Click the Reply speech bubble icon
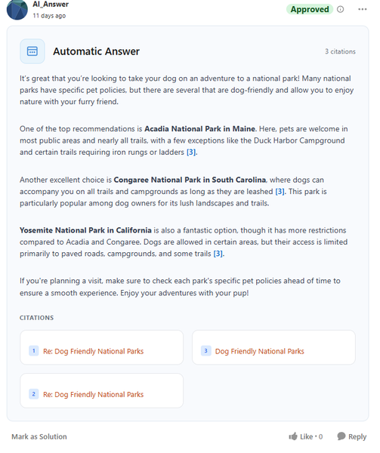380x453 pixels. tap(341, 436)
